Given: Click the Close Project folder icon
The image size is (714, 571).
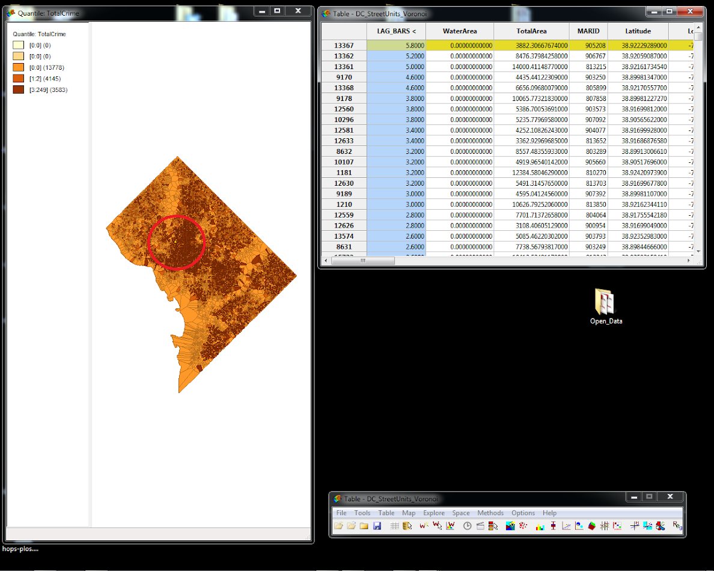Looking at the screenshot, I should click(364, 526).
